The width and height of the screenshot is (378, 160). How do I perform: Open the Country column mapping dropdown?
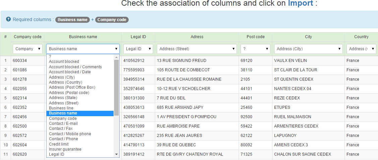pos(361,49)
